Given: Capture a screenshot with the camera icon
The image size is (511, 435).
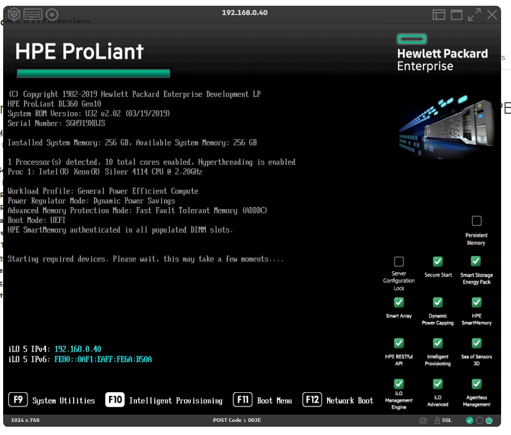Looking at the screenshot, I should (423, 420).
